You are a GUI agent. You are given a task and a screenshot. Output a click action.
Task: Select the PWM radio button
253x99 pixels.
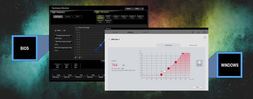point(55,31)
